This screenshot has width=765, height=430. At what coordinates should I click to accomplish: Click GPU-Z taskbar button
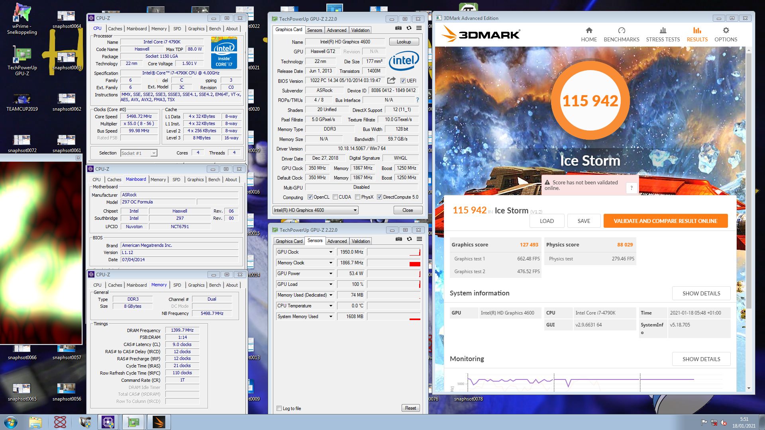pyautogui.click(x=133, y=422)
